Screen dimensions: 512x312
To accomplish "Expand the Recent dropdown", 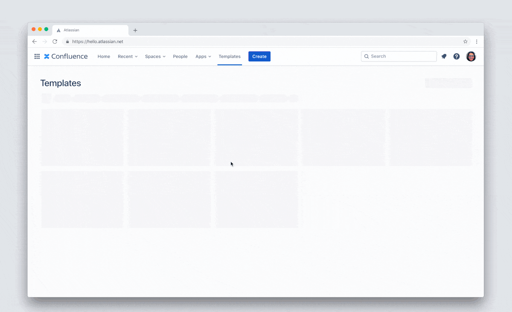I will click(x=128, y=56).
